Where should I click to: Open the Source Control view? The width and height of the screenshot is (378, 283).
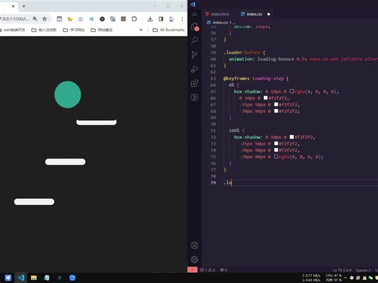click(194, 55)
